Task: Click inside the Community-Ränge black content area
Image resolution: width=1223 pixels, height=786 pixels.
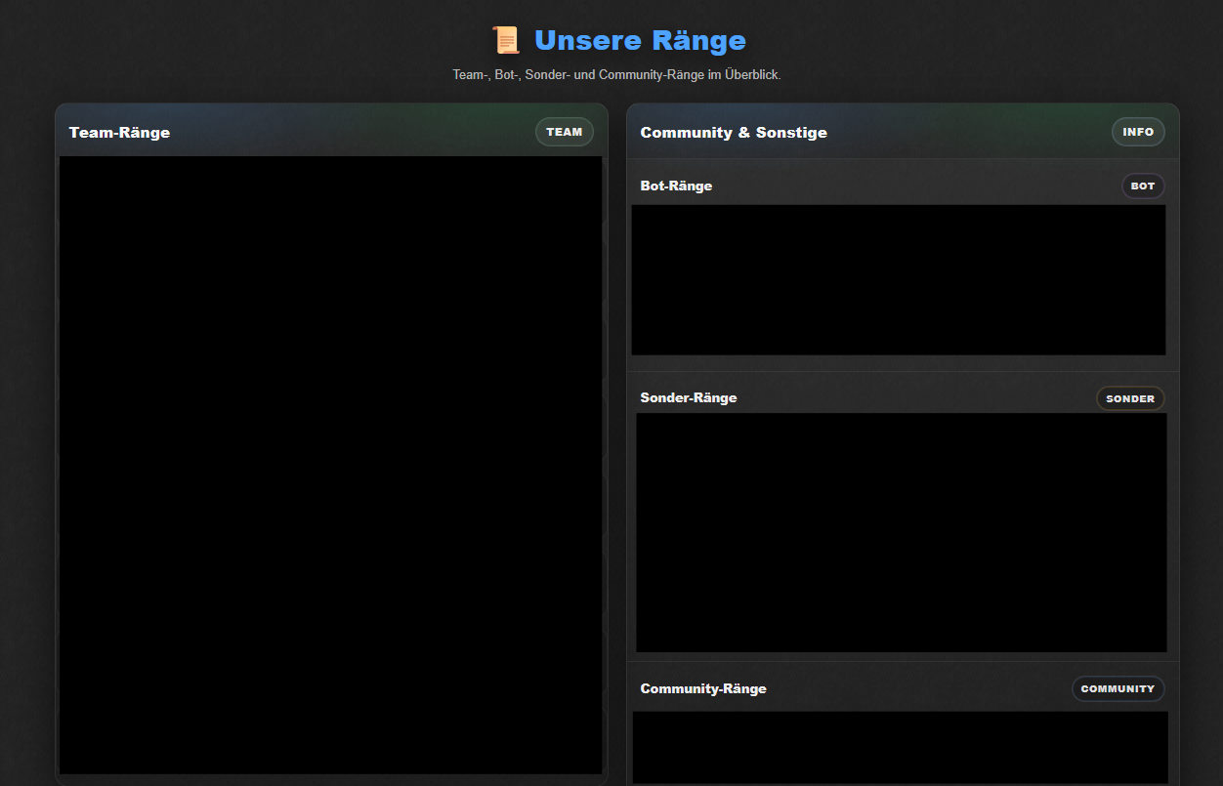Action: click(x=900, y=747)
